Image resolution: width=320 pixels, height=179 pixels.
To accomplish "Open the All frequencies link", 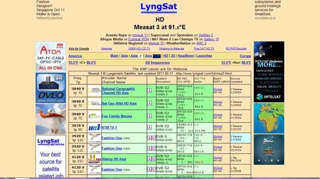I will 157,62.
